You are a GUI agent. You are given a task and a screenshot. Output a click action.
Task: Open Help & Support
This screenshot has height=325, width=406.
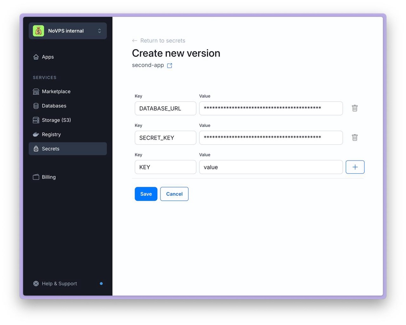click(59, 284)
